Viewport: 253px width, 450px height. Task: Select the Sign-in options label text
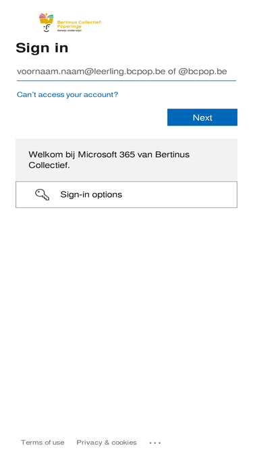click(91, 194)
